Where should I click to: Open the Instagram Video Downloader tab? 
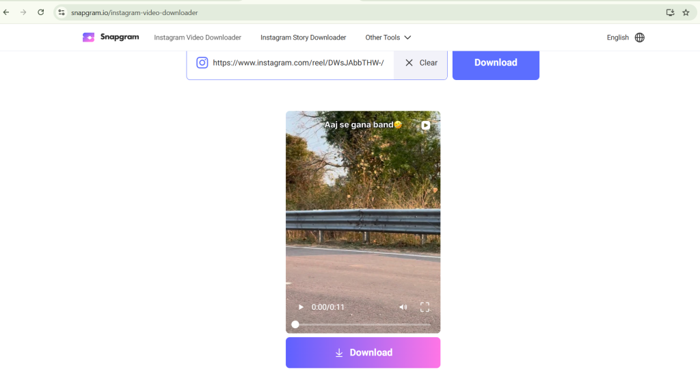click(x=198, y=38)
